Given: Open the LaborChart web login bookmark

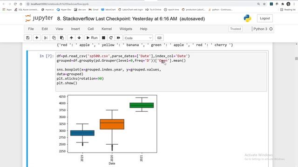Looking at the screenshot, I should coord(130,10).
